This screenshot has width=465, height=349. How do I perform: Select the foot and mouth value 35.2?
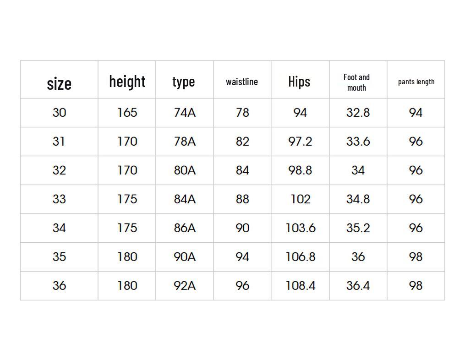click(x=358, y=228)
